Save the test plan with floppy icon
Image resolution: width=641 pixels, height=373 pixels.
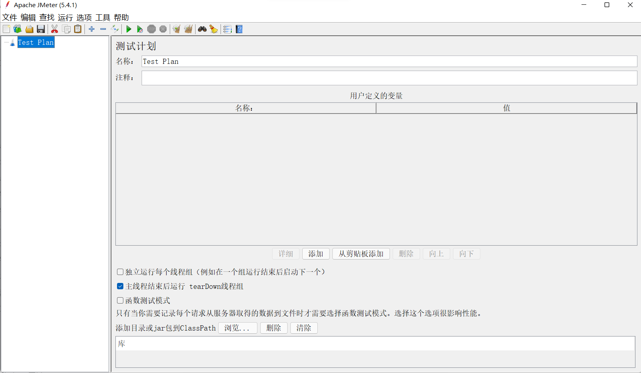(x=41, y=29)
